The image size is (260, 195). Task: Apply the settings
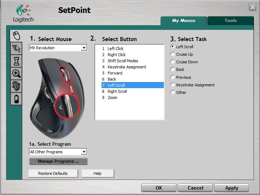pos(232,188)
